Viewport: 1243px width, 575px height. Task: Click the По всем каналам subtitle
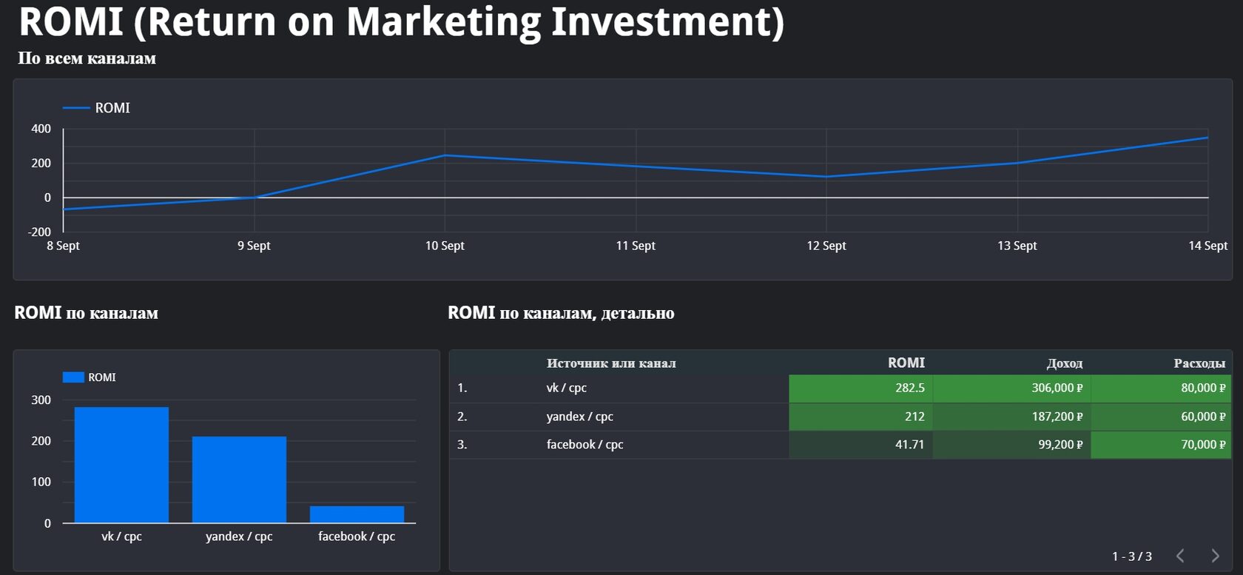87,58
